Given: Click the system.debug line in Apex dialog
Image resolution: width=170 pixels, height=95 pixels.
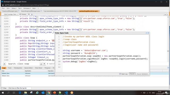Looking at the screenshot, I should point(80,61).
